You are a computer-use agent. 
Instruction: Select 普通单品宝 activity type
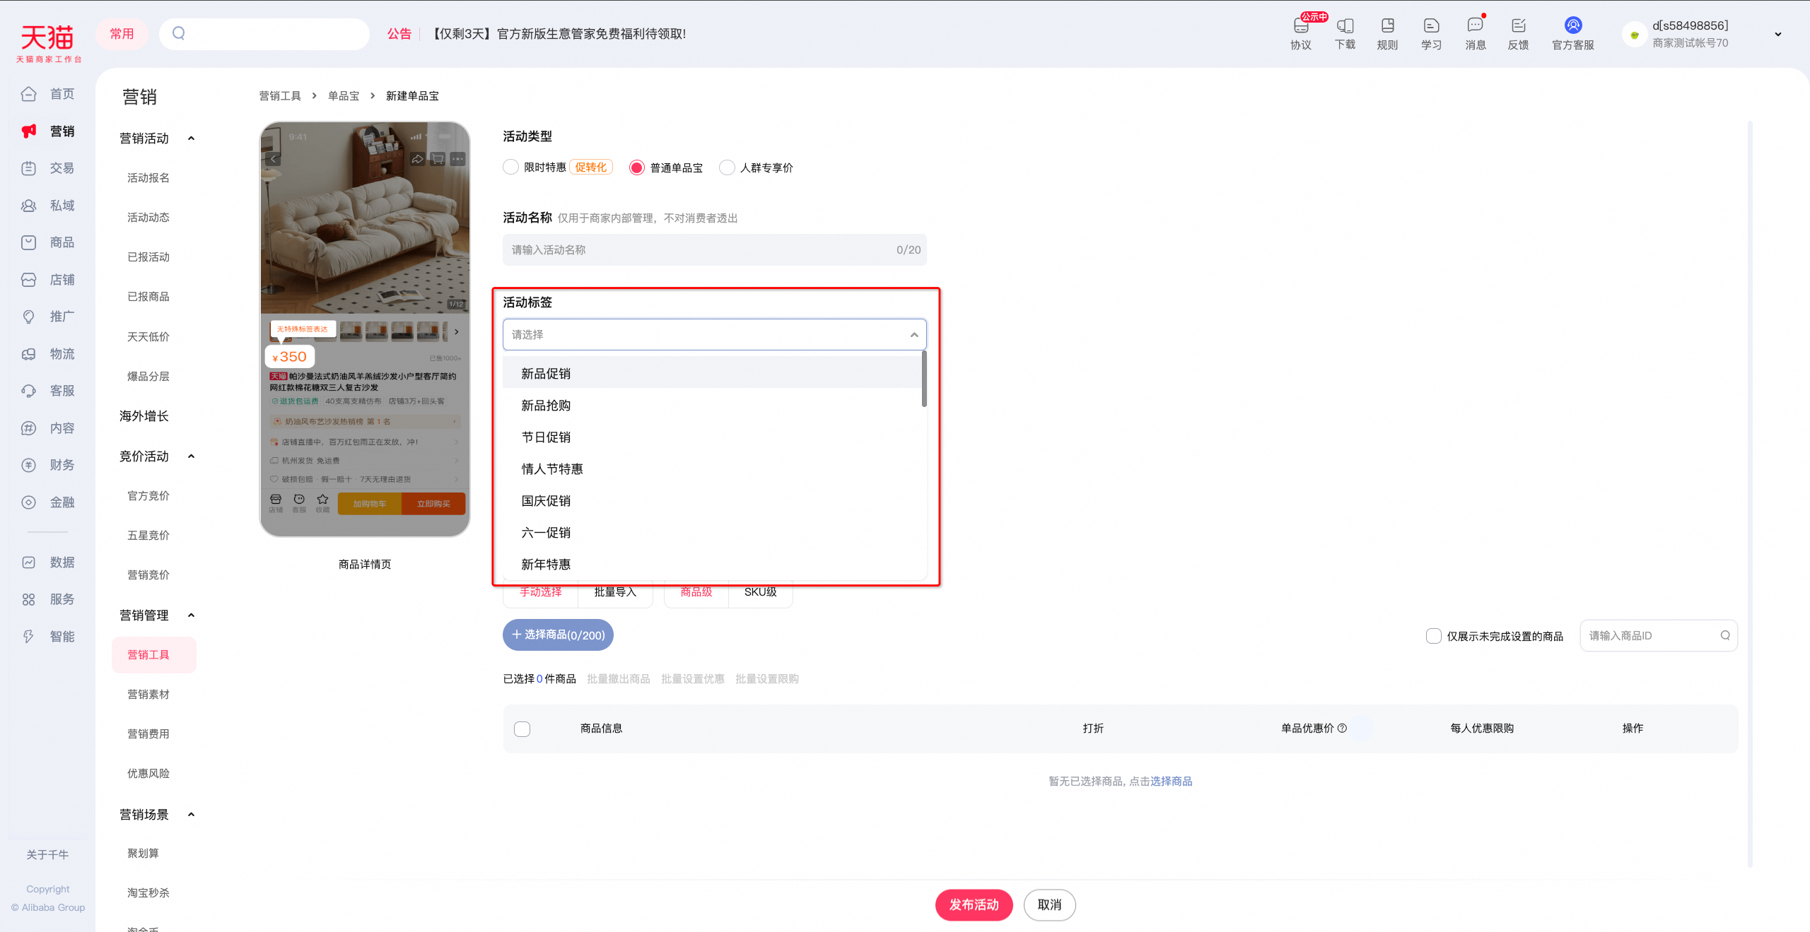tap(636, 167)
